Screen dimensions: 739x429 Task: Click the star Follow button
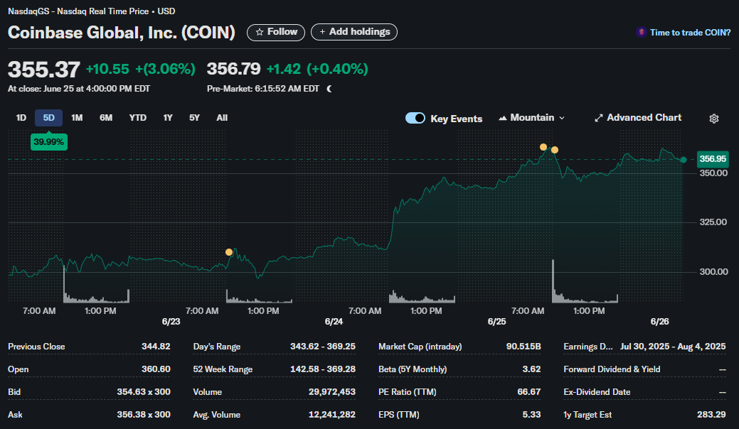pos(276,32)
